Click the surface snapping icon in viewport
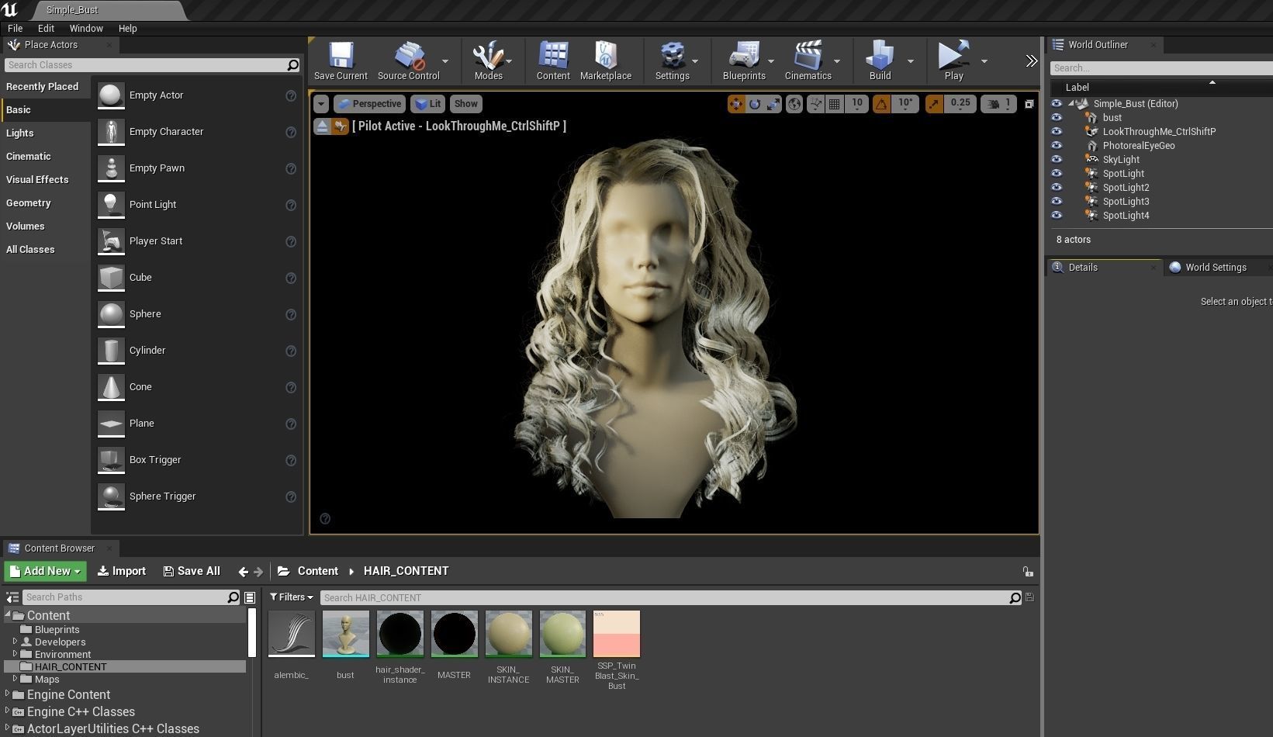1273x737 pixels. pos(815,103)
